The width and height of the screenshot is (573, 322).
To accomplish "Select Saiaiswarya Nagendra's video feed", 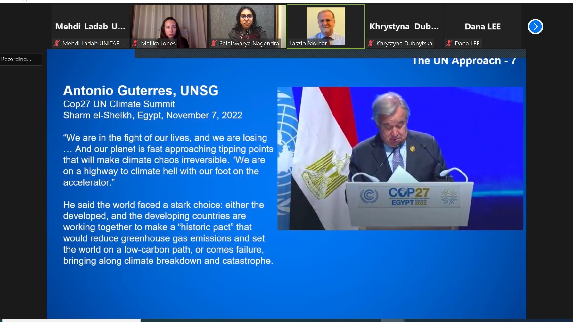I will point(247,22).
